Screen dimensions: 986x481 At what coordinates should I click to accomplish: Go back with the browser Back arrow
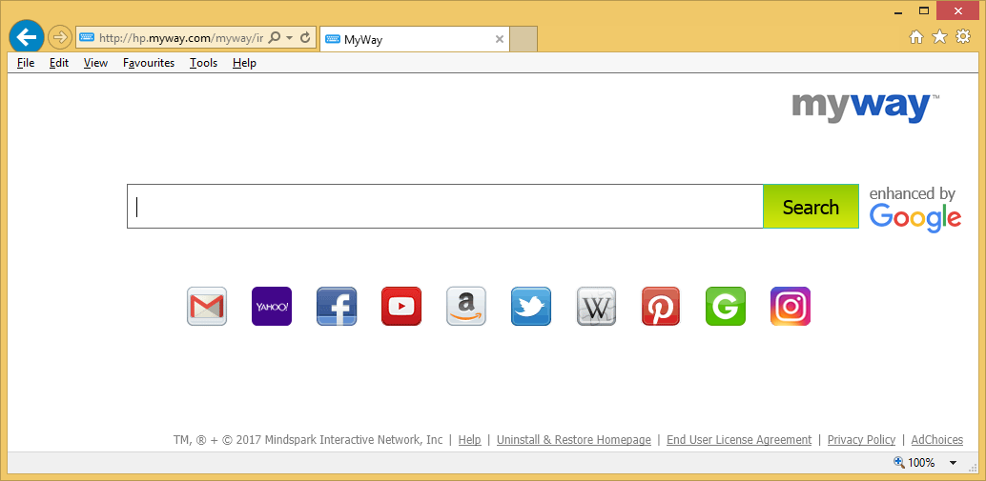coord(27,38)
